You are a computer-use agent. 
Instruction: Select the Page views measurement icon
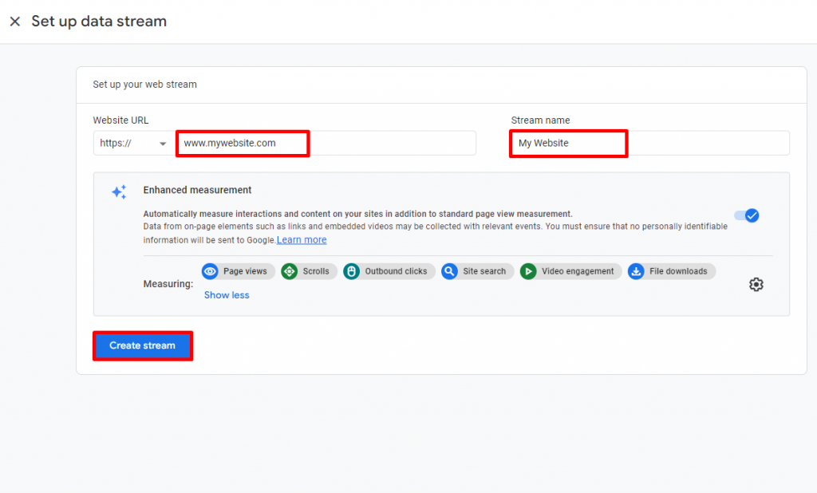click(x=210, y=271)
